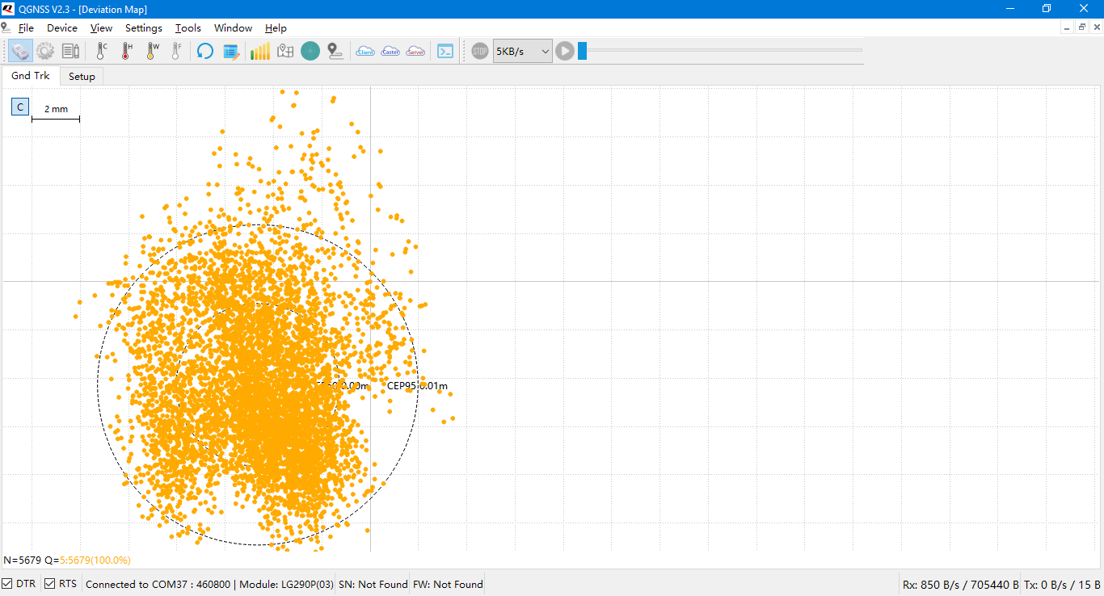Image resolution: width=1104 pixels, height=596 pixels.
Task: Click the NTRIP Server cloud icon
Action: (x=415, y=51)
